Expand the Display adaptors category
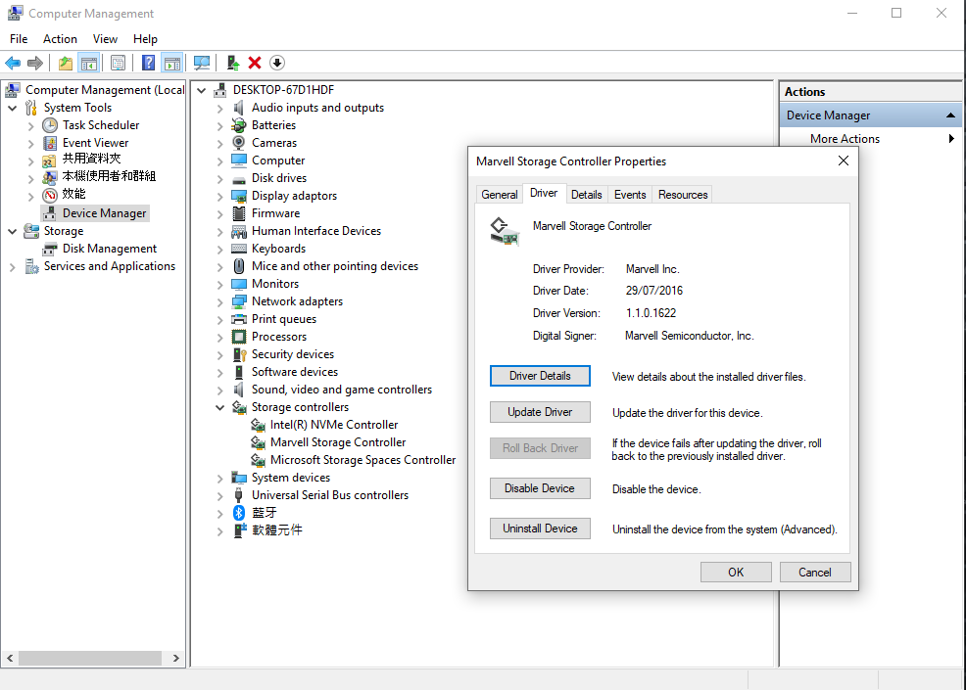Image resolution: width=966 pixels, height=690 pixels. click(x=220, y=196)
